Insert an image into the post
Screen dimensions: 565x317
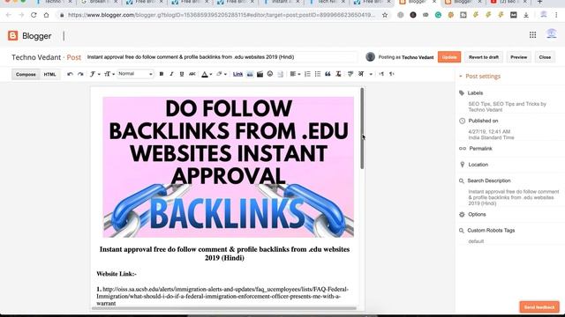coord(250,74)
